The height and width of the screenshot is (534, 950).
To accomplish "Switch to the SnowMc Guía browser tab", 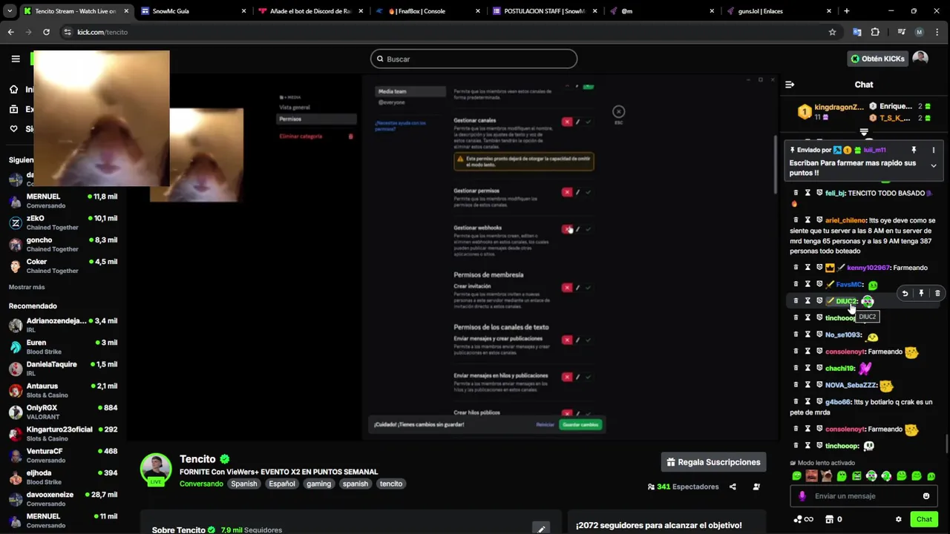I will pyautogui.click(x=193, y=11).
